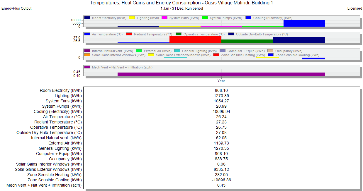Select the Radiant Temperature red legend swatch
The height and width of the screenshot is (191, 363).
coord(129,34)
